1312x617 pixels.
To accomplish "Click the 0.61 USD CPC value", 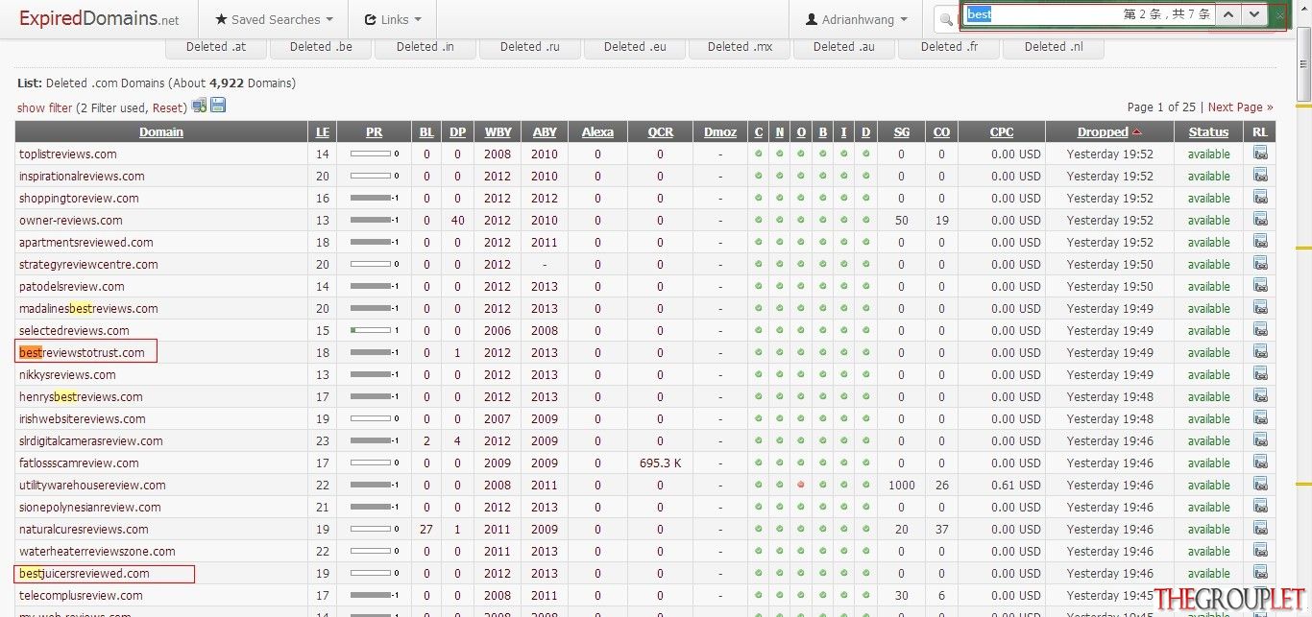I will (x=1015, y=485).
